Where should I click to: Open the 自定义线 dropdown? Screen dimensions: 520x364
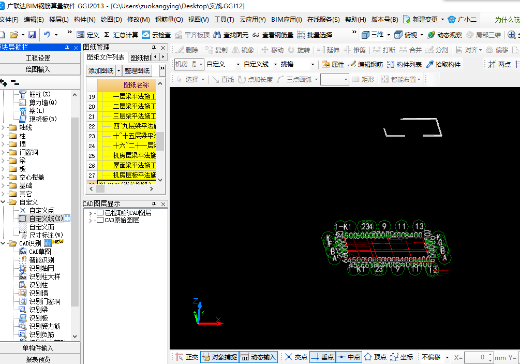tap(275, 64)
